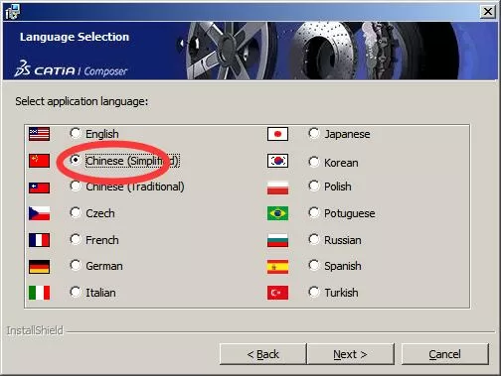This screenshot has width=501, height=376.
Task: Click the English label text
Action: (x=102, y=134)
